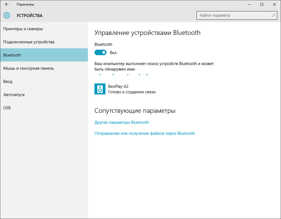Click the Готово к созданию связи status
This screenshot has height=219, width=281.
[x=132, y=92]
